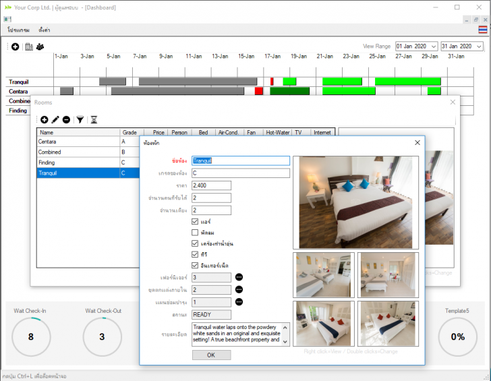The image size is (491, 381).
Task: Open the end date dropdown 31 Jan 2020
Action: pyautogui.click(x=479, y=47)
